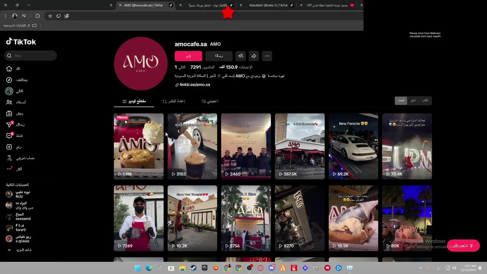Open your profile avatar in the sidebar
Screen dimensions: 487x274
coord(9,158)
